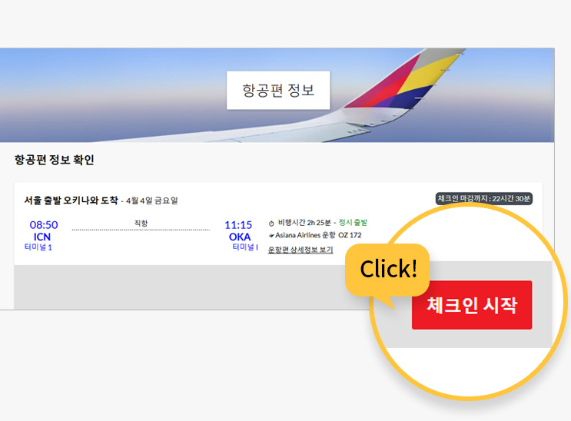Select the 항공편 정보 title box
Viewport: 571px width, 421px height.
pyautogui.click(x=278, y=90)
